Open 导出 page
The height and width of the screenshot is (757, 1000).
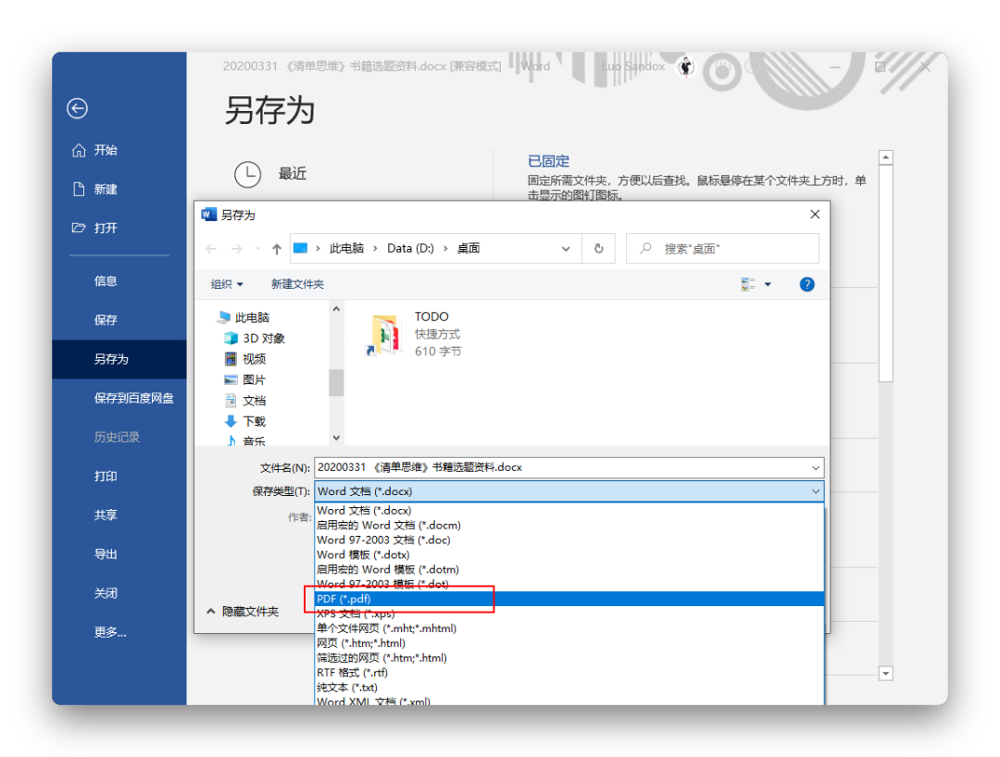[106, 553]
